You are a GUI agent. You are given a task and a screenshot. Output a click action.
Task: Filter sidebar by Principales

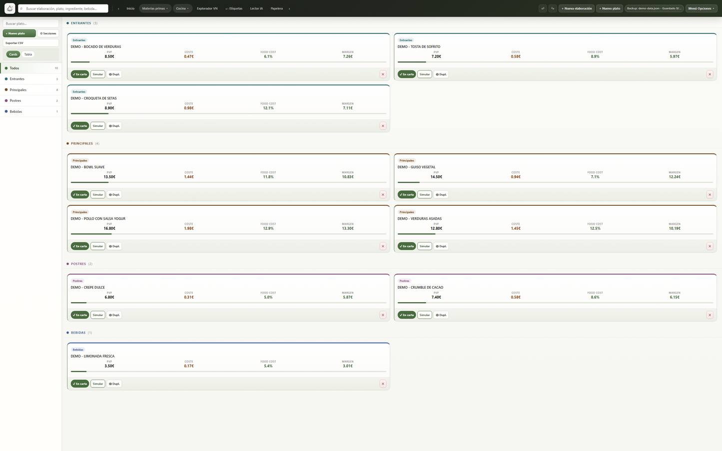point(31,90)
